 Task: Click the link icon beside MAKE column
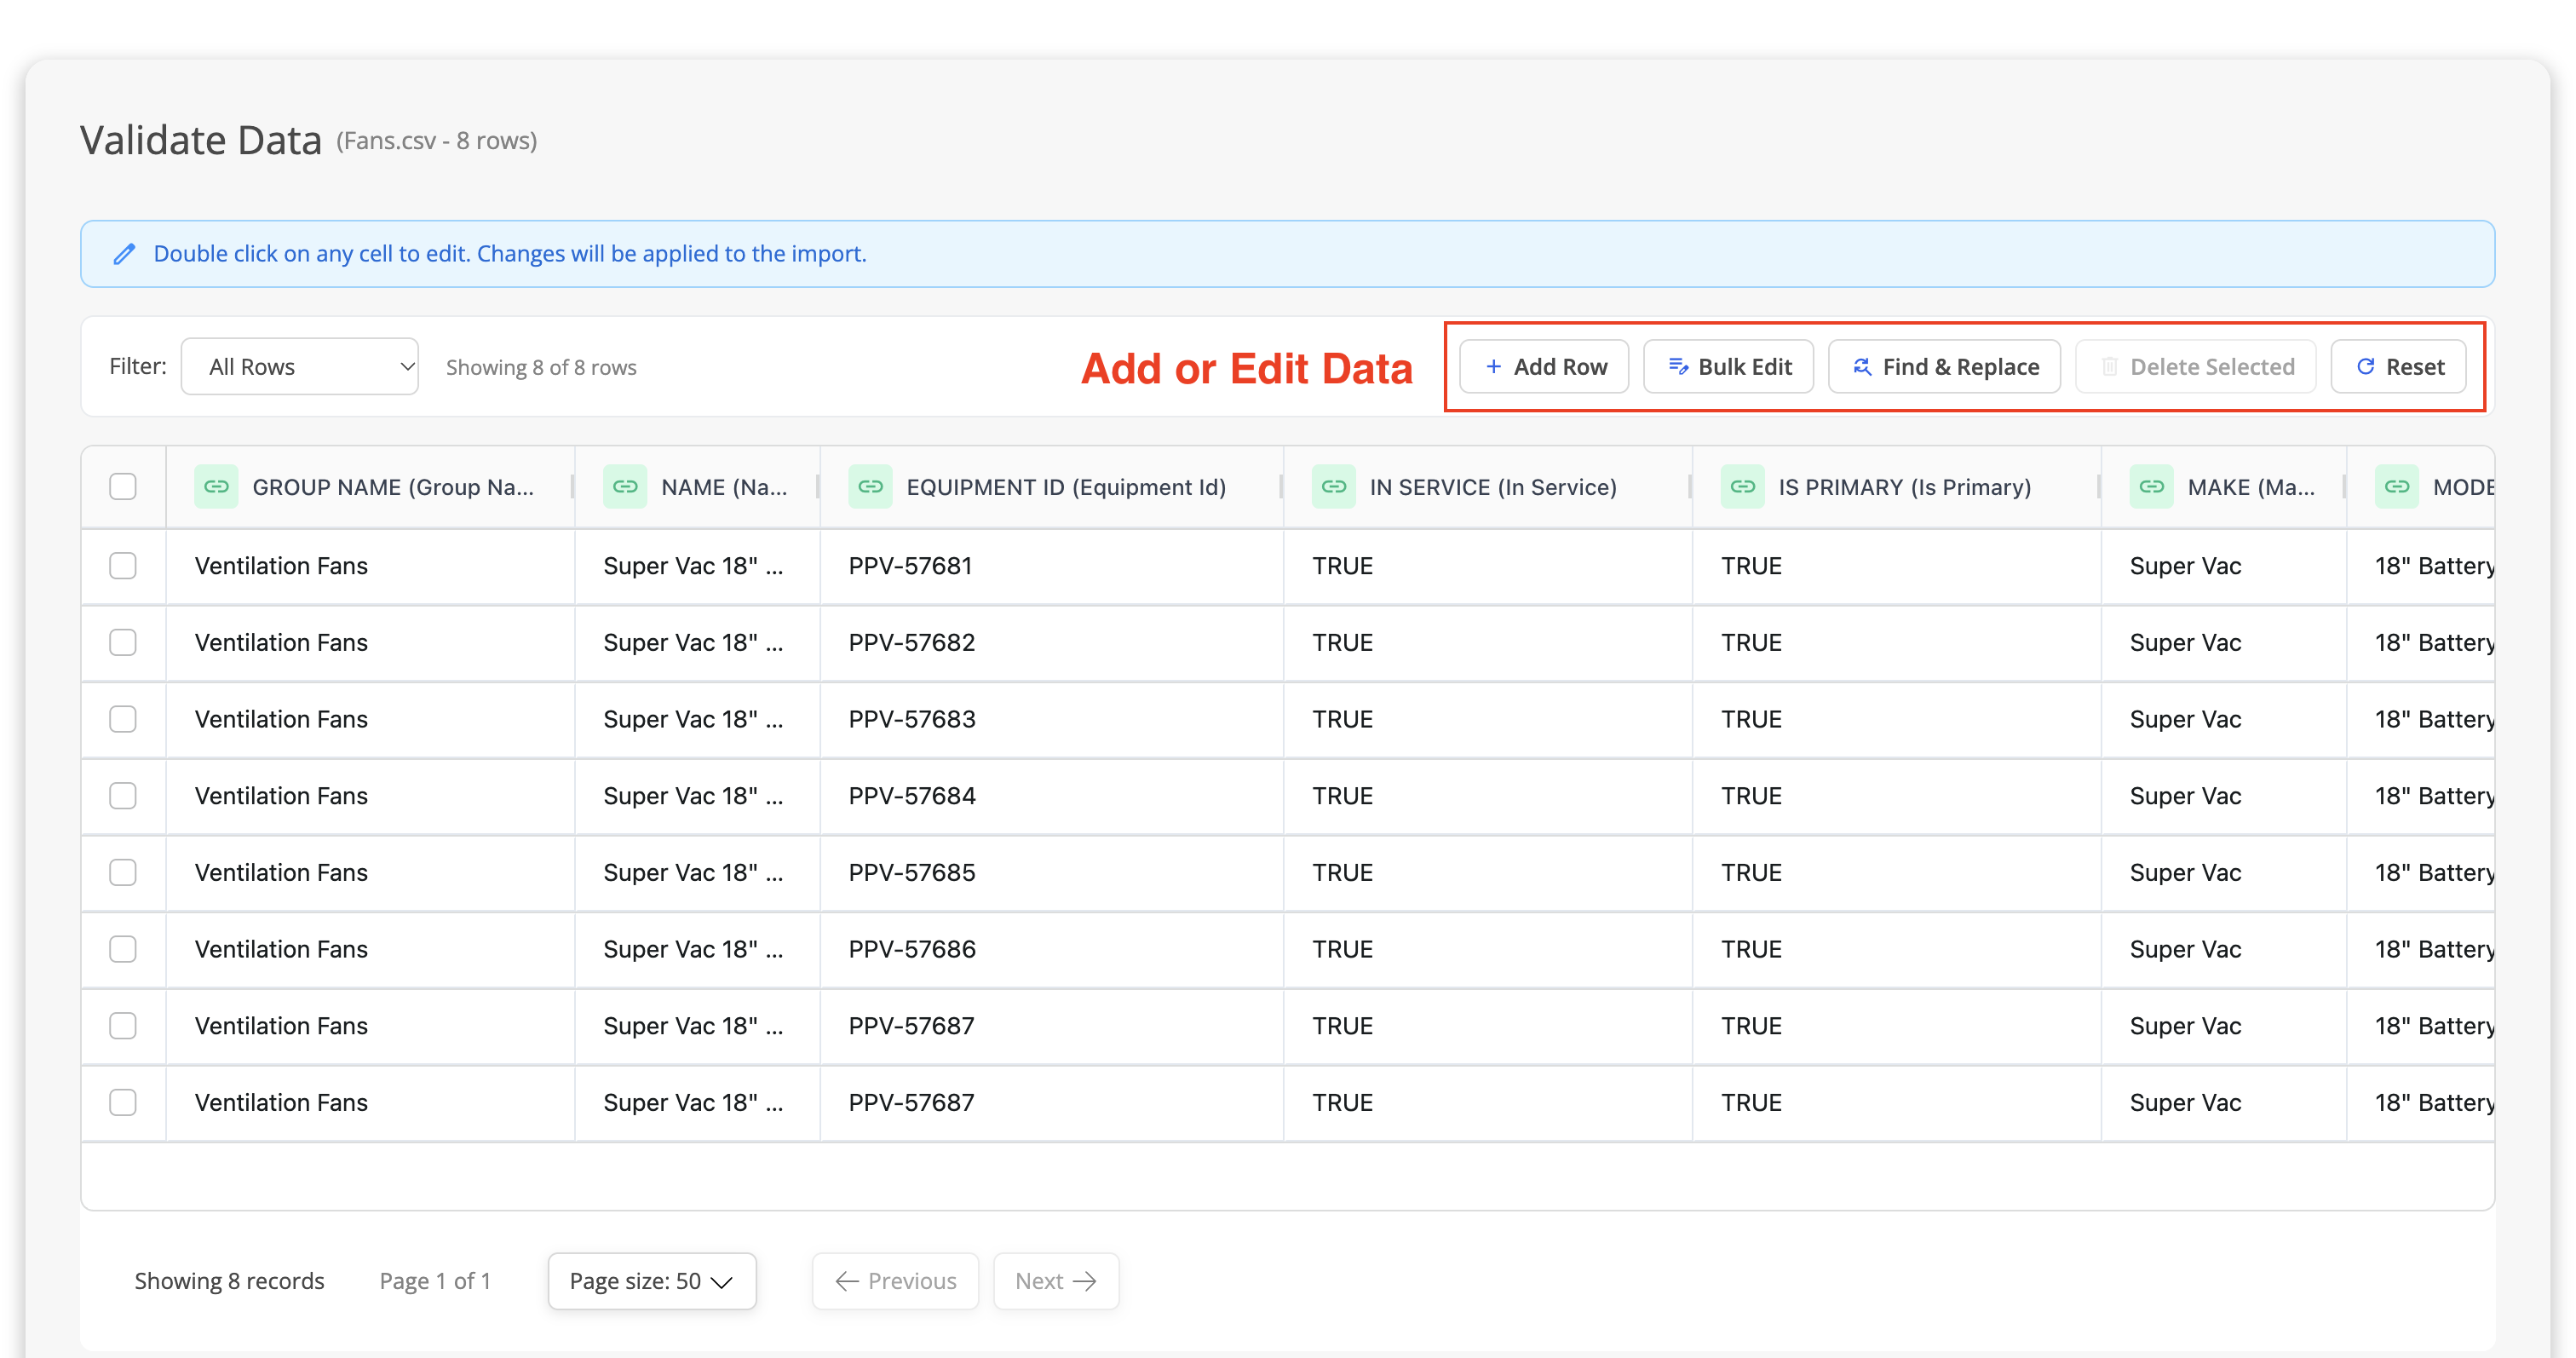(x=2151, y=487)
